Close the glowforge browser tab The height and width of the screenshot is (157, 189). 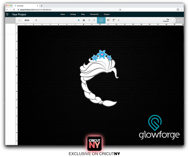coord(37,6)
